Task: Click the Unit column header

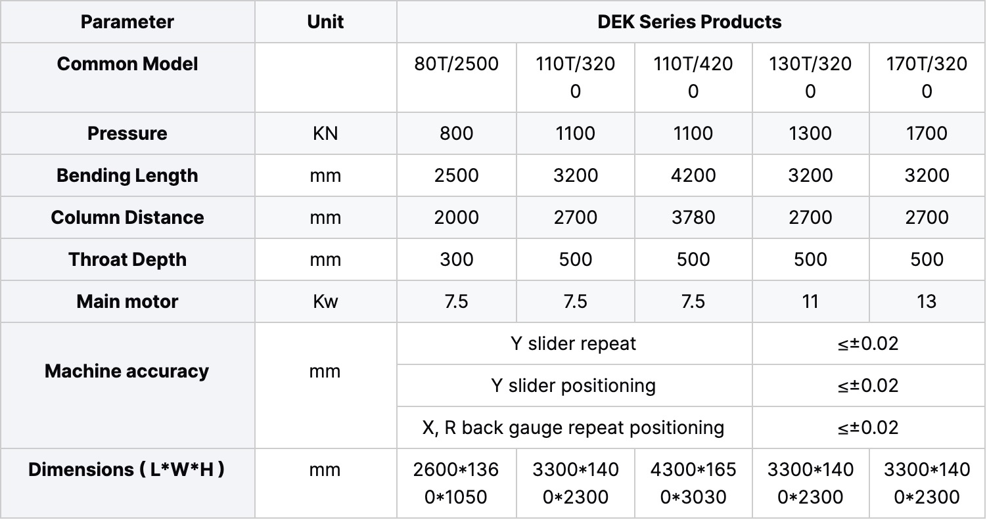Action: click(x=325, y=22)
